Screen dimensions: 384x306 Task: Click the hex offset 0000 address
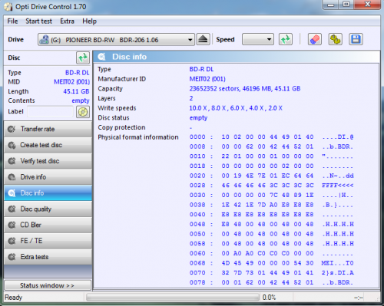tap(197, 137)
